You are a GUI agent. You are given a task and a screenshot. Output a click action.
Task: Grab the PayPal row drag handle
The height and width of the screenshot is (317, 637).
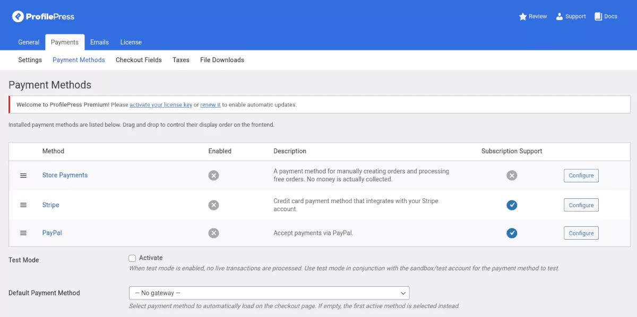coord(23,233)
